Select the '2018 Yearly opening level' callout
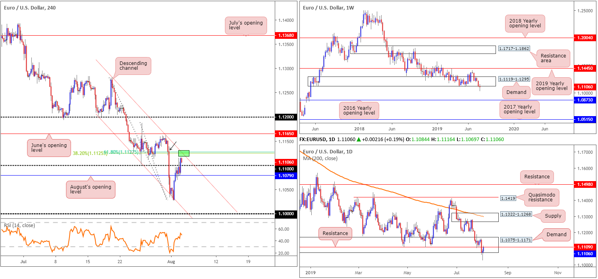This screenshot has width=598, height=279. tap(524, 23)
